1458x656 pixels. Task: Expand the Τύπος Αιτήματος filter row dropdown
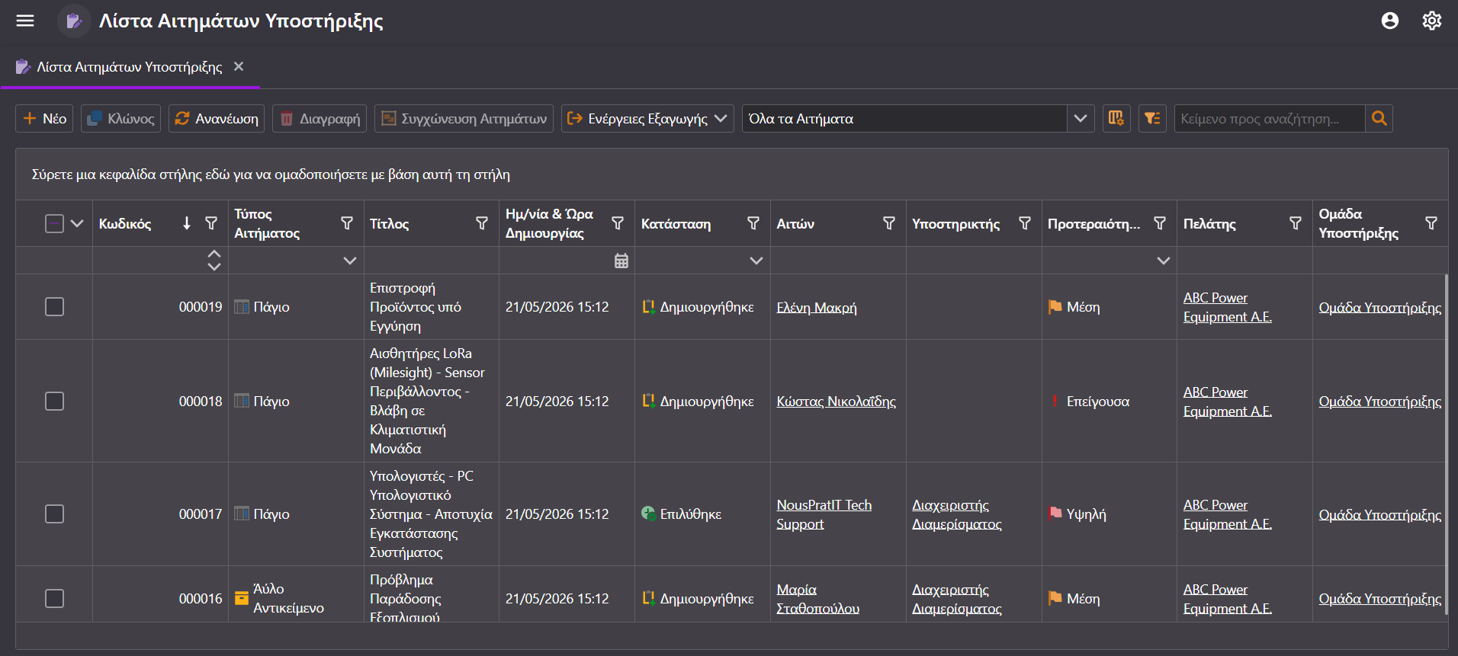click(x=350, y=261)
